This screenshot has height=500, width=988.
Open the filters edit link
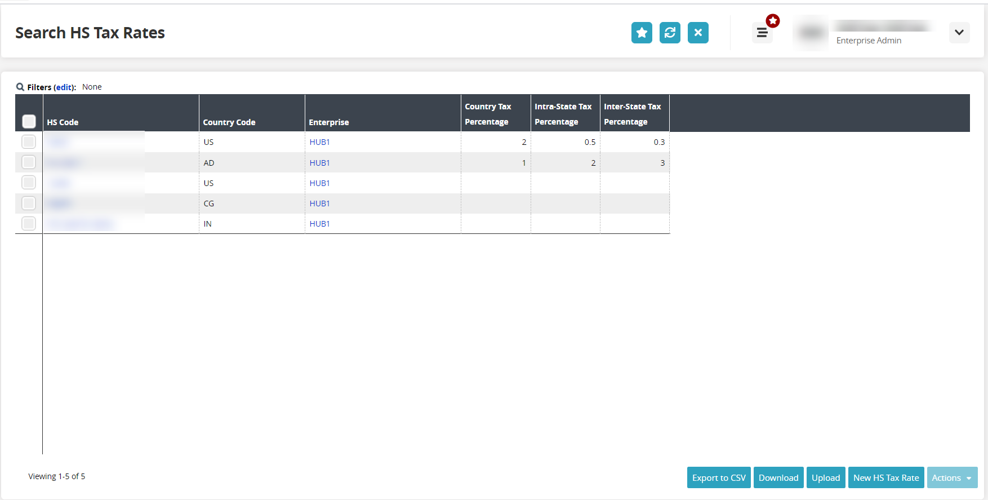(x=64, y=87)
